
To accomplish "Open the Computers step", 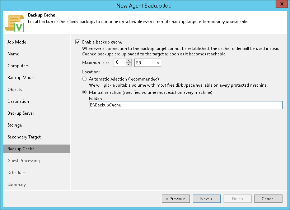I will [18, 66].
